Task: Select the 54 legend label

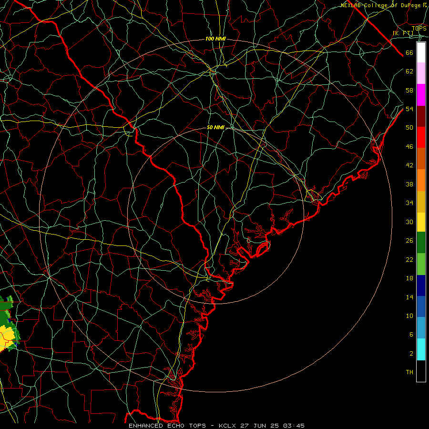Action: tap(409, 109)
